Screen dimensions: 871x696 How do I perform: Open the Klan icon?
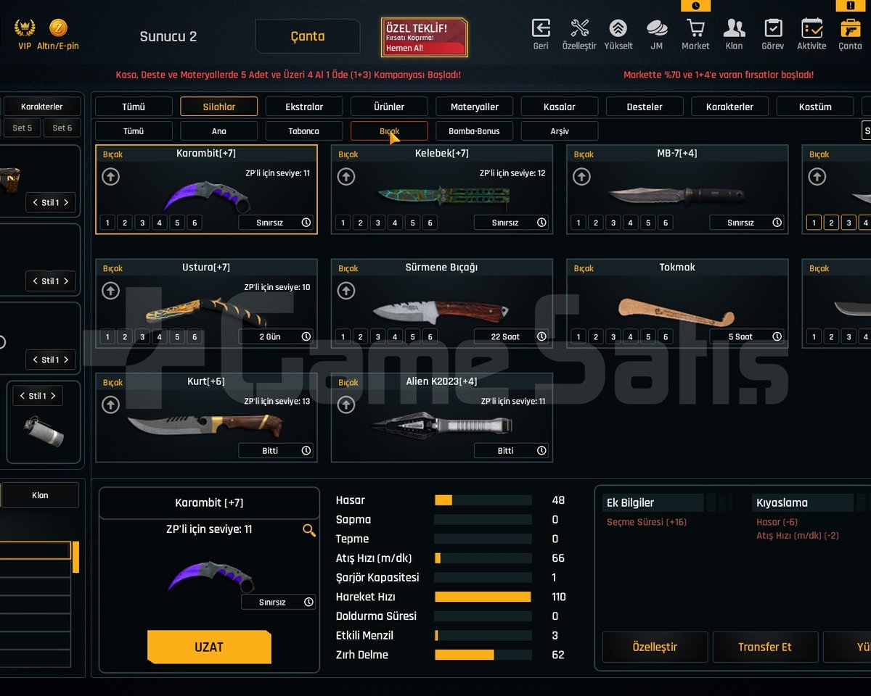point(734,28)
